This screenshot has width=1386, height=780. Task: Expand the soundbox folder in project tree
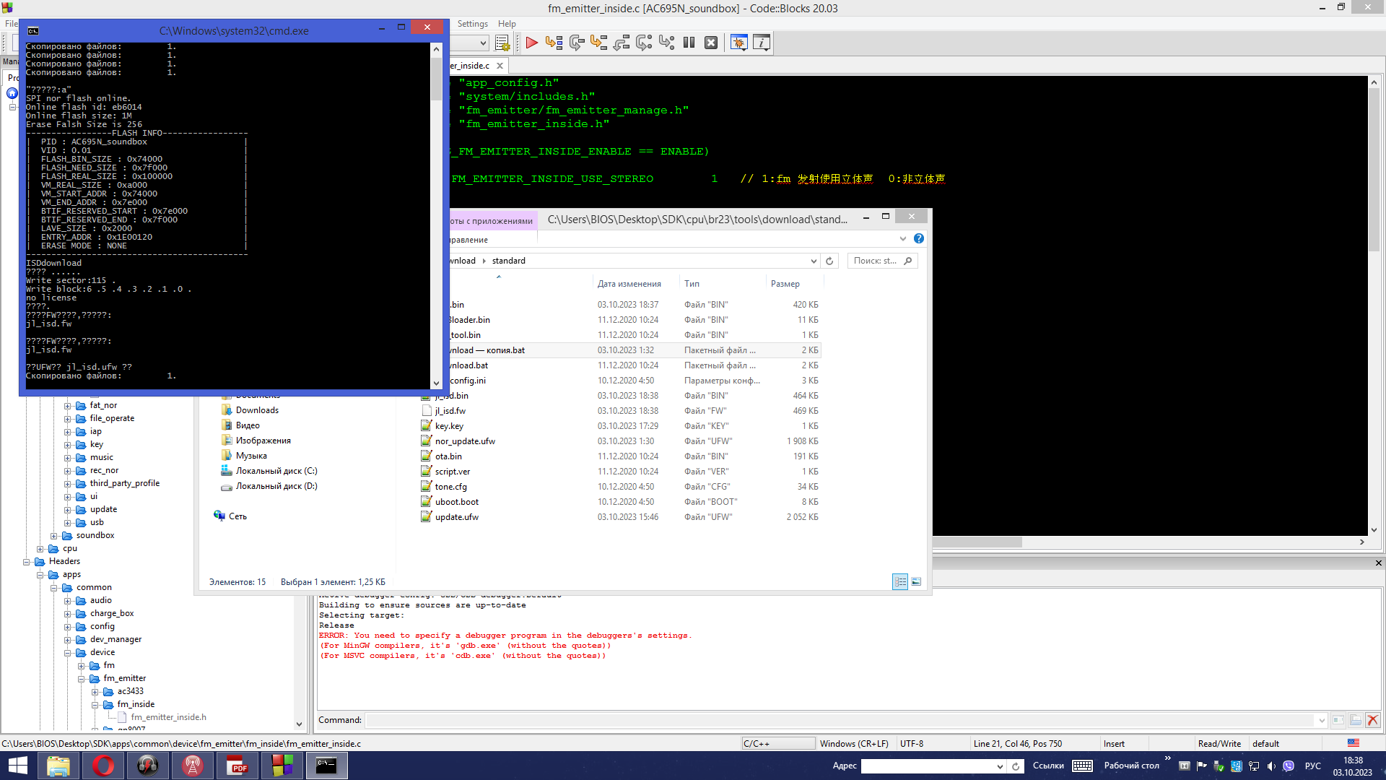pyautogui.click(x=54, y=536)
